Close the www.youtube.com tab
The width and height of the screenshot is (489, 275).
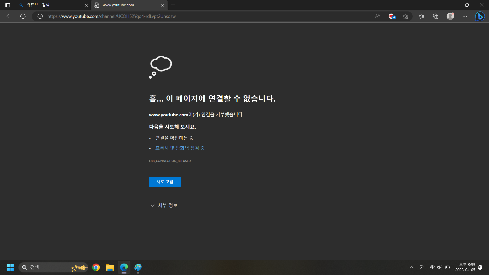pos(162,5)
